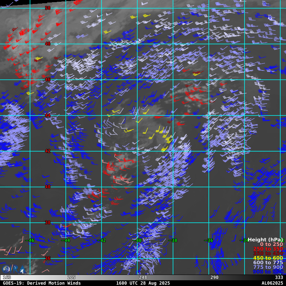Select the '0 to 250' legend entry

(x=271, y=244)
